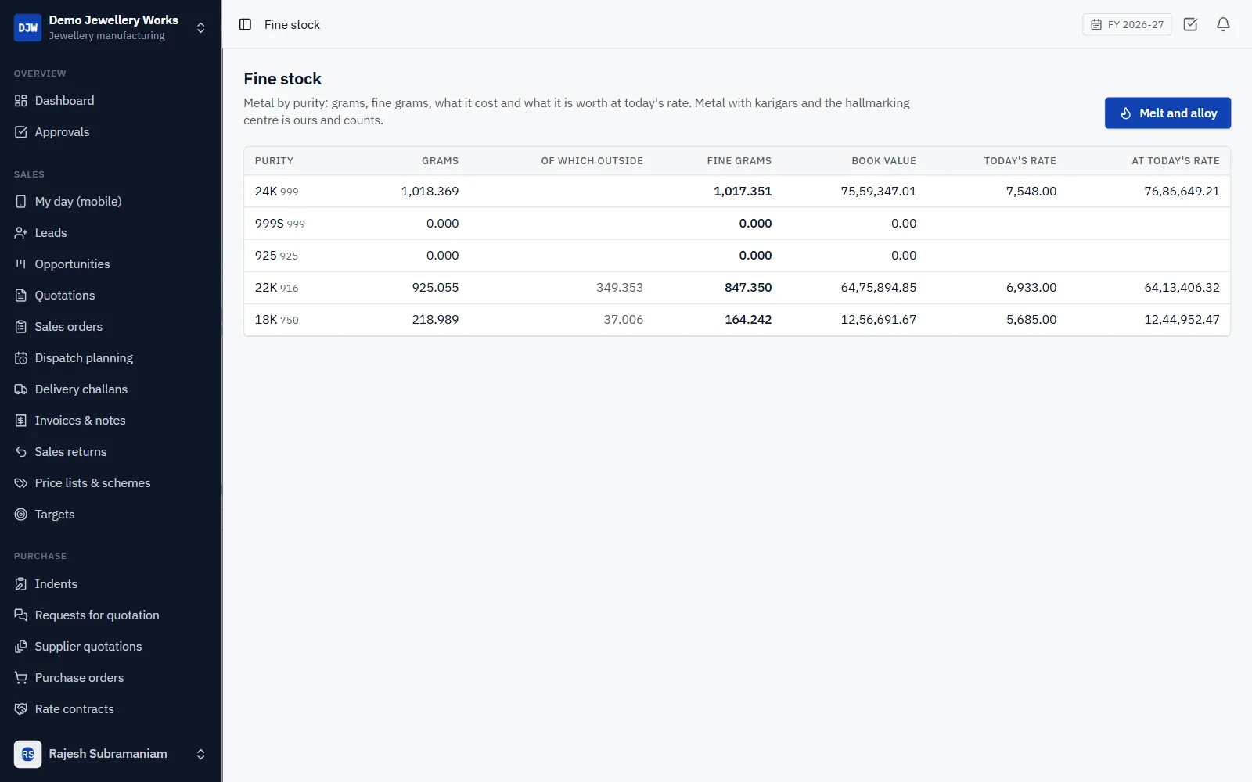The height and width of the screenshot is (782, 1252).
Task: Open Indents in the sidebar
Action: tap(110, 584)
